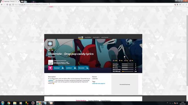Click the song length clock icon

click(114, 61)
